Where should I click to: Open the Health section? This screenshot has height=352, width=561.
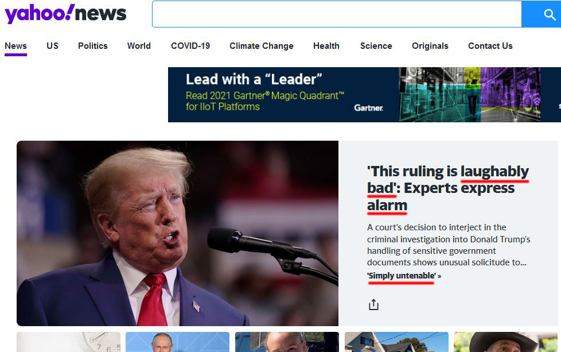coord(326,46)
